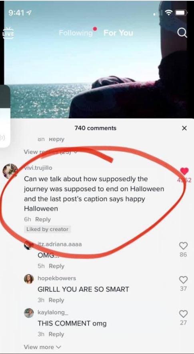The image size is (194, 354).
Task: Reply to vivi.trujillo's comment
Action: click(x=43, y=219)
